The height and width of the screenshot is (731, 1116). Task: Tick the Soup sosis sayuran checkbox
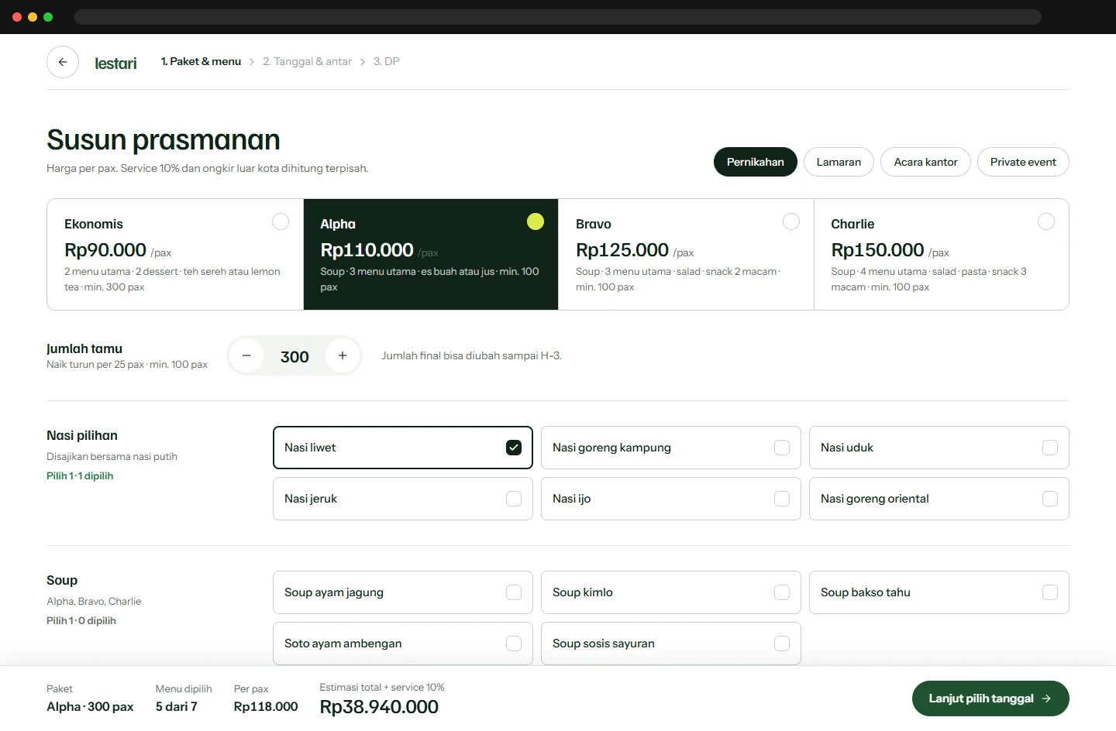pos(782,643)
